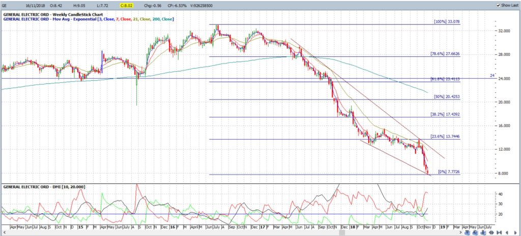Click the '16' year marker on time axis

tap(172, 227)
